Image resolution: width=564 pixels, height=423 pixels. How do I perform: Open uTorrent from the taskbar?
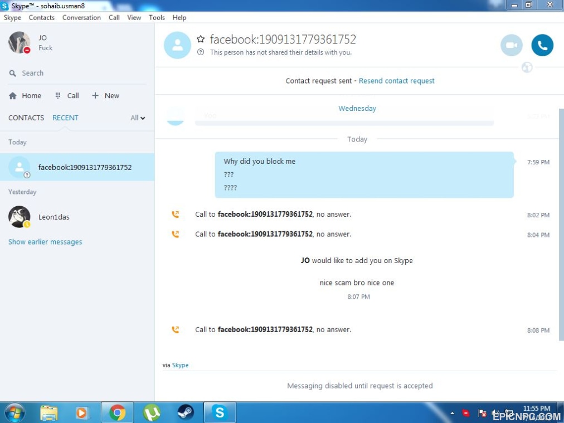152,413
